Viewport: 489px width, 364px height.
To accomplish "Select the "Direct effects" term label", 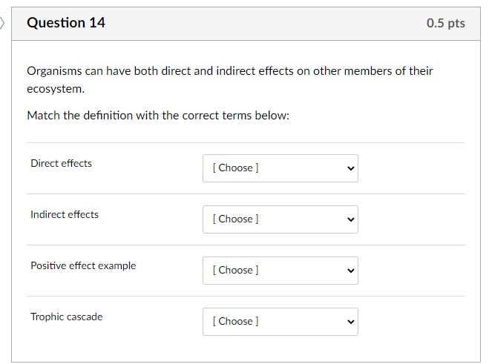I will tap(61, 163).
